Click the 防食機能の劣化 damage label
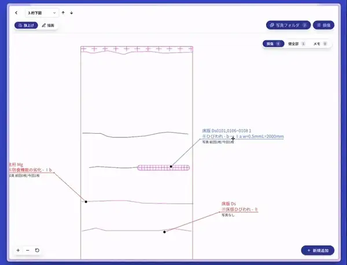Viewport: 347px width, 265px height. (x=31, y=170)
